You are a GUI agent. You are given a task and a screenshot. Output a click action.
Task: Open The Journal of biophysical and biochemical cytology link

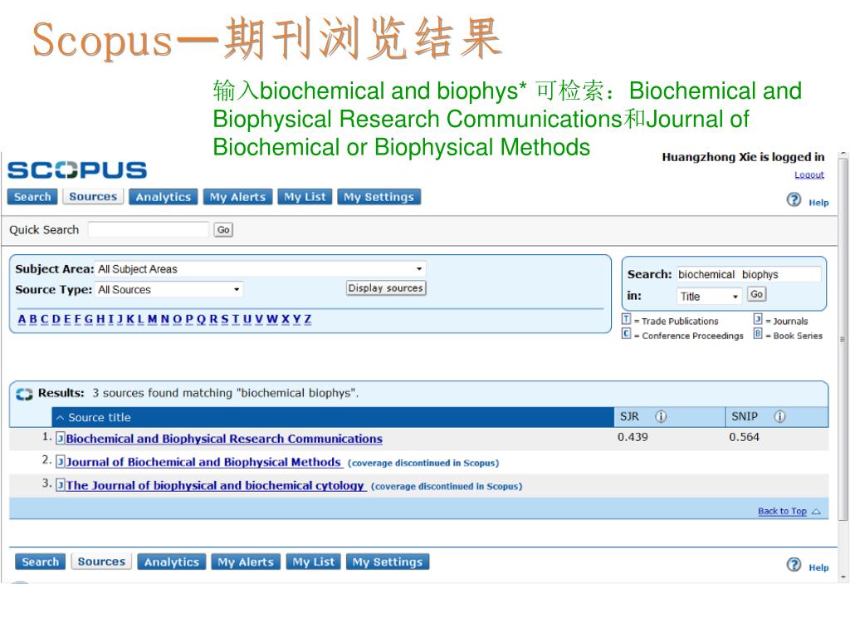[216, 485]
